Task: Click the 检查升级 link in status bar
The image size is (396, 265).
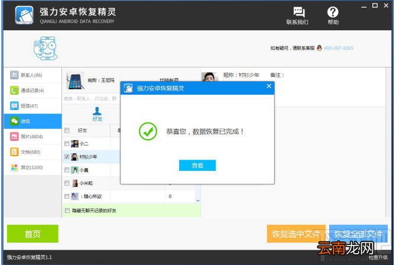Action: (x=378, y=257)
